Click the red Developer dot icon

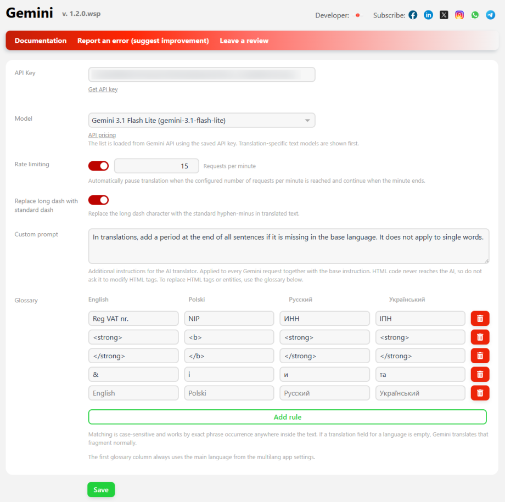click(x=357, y=15)
